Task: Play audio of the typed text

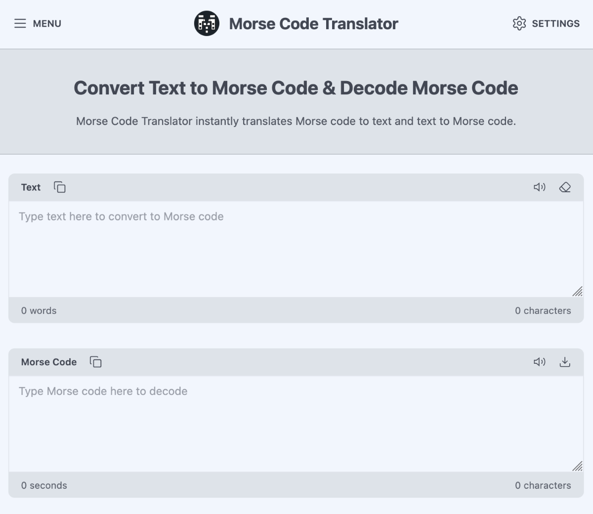Action: (540, 187)
